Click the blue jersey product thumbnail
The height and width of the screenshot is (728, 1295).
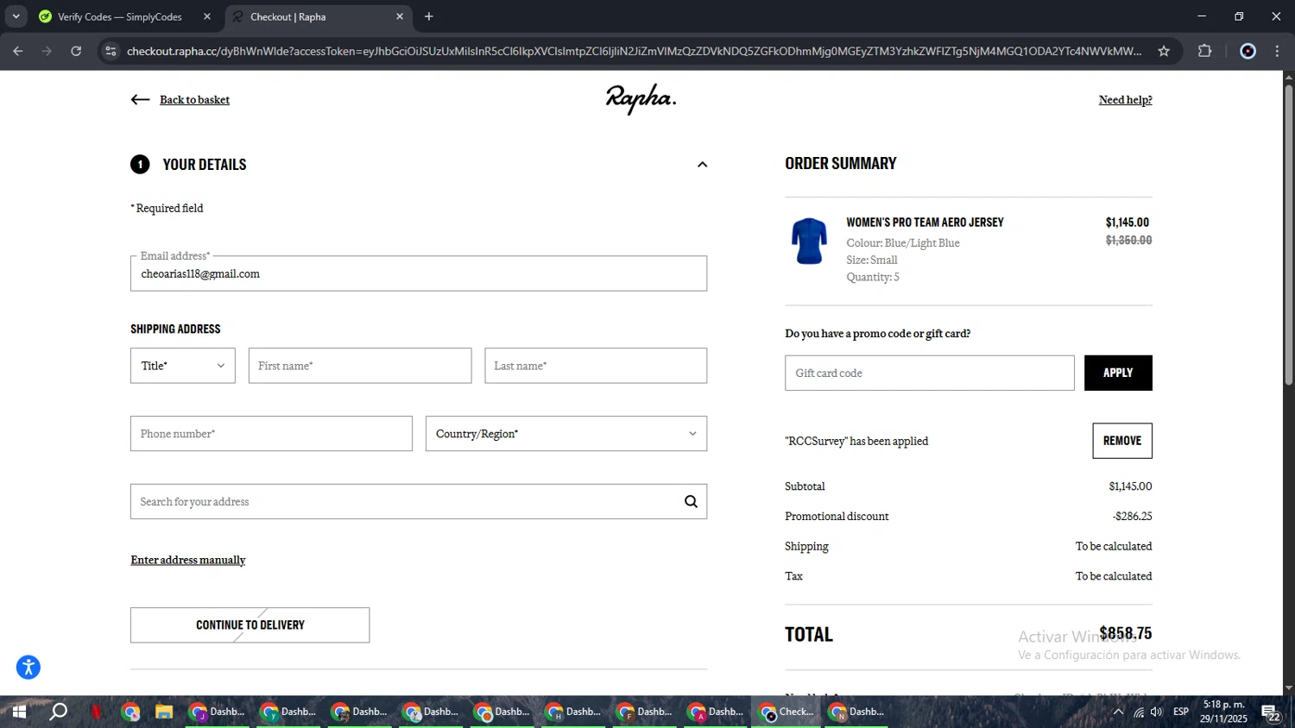tap(809, 241)
